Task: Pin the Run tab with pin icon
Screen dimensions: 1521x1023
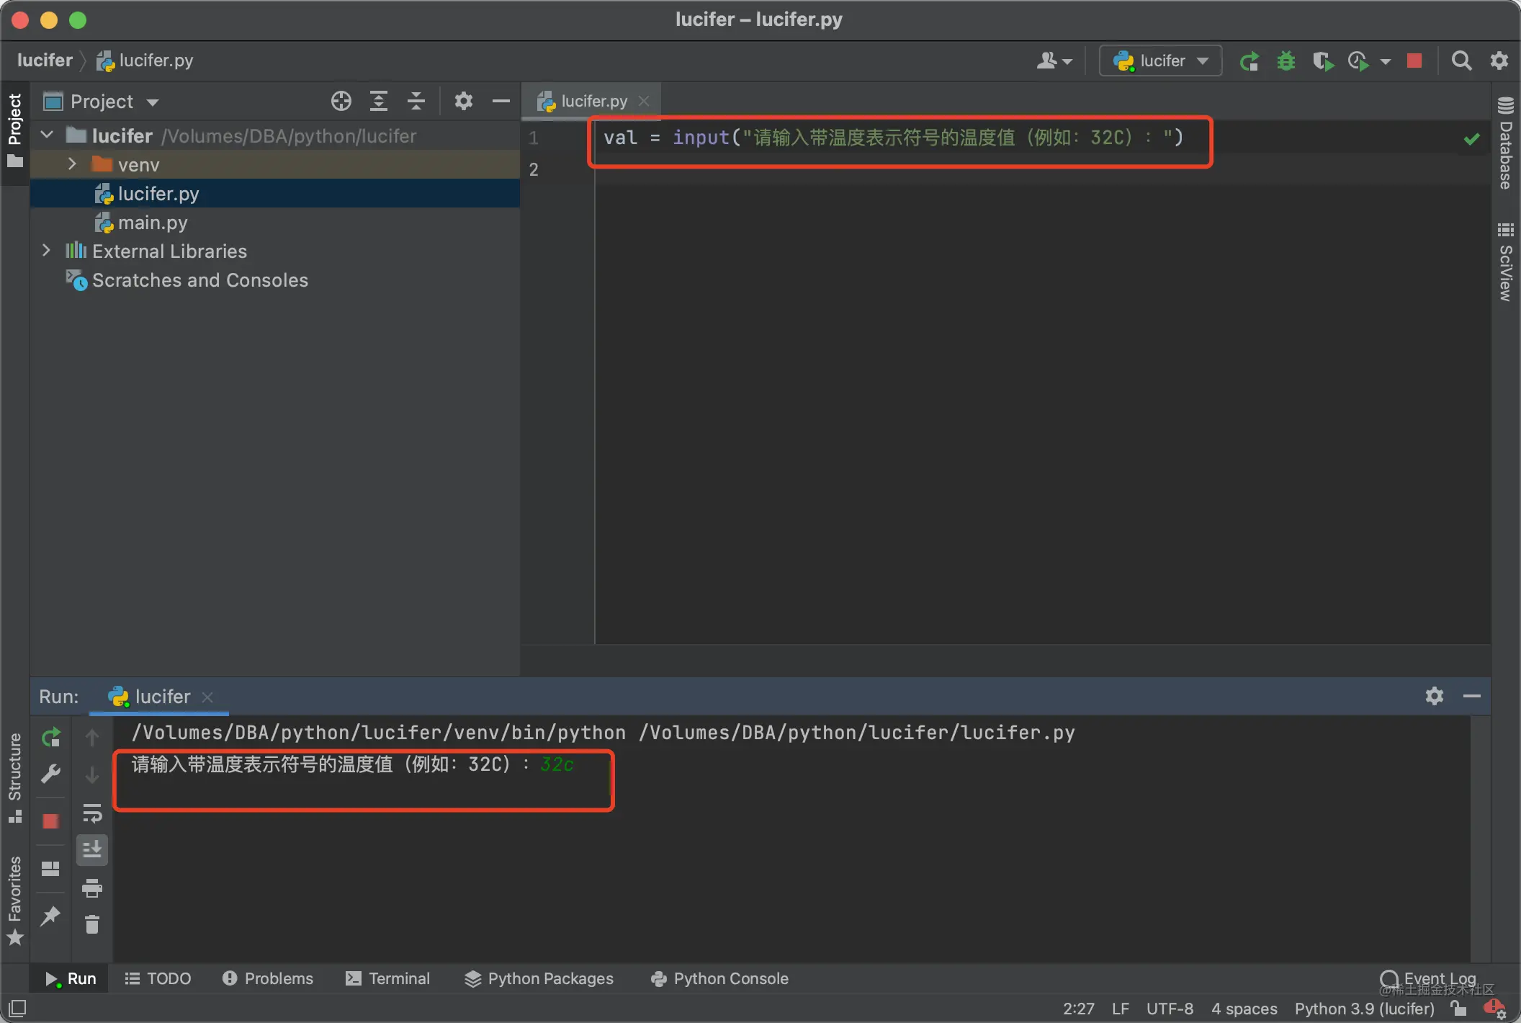Action: [51, 916]
